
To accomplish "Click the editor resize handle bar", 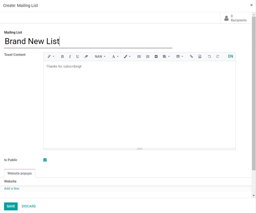I will point(140,149).
